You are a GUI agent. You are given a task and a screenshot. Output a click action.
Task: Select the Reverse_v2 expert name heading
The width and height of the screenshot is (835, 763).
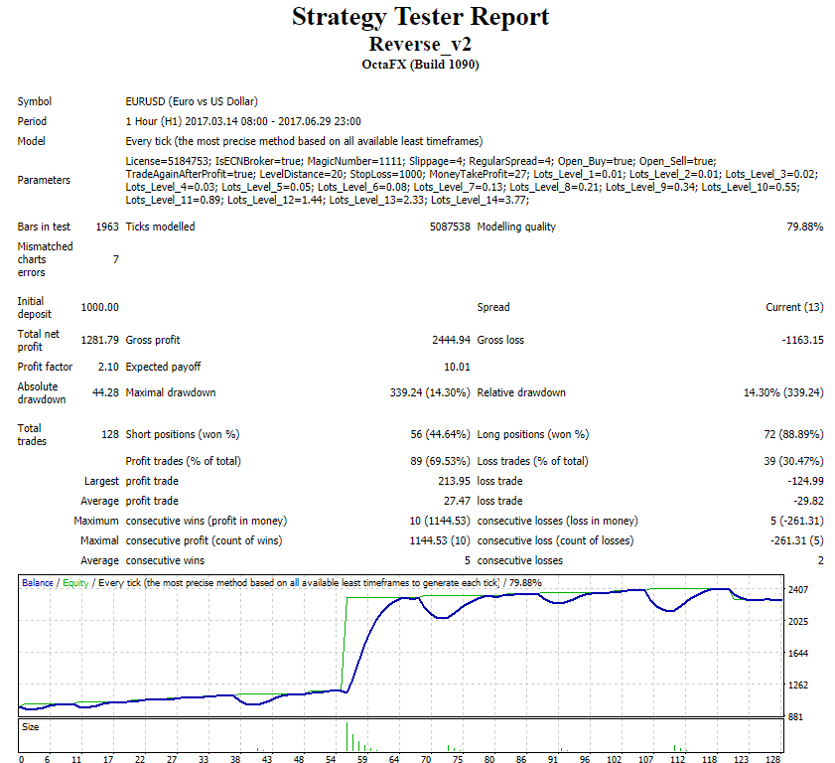(420, 45)
